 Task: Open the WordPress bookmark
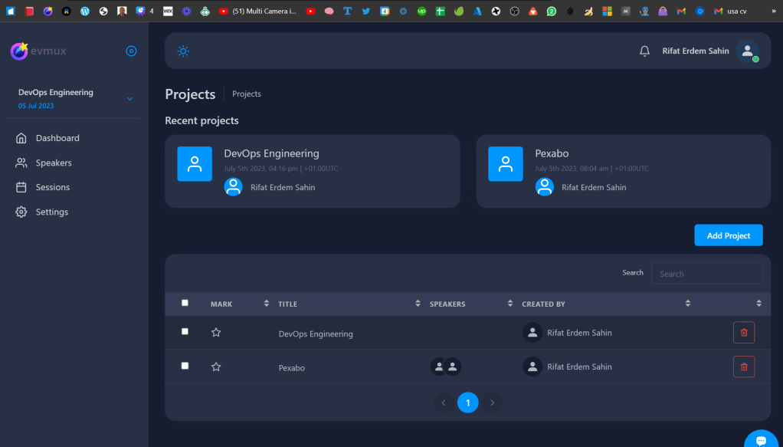pyautogui.click(x=85, y=11)
